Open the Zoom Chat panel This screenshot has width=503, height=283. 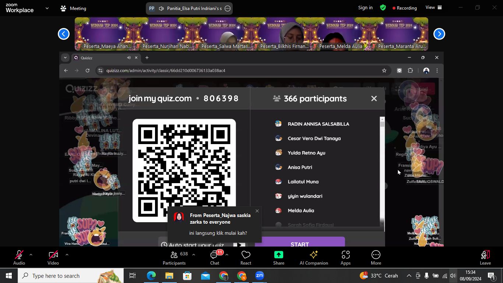tap(215, 258)
